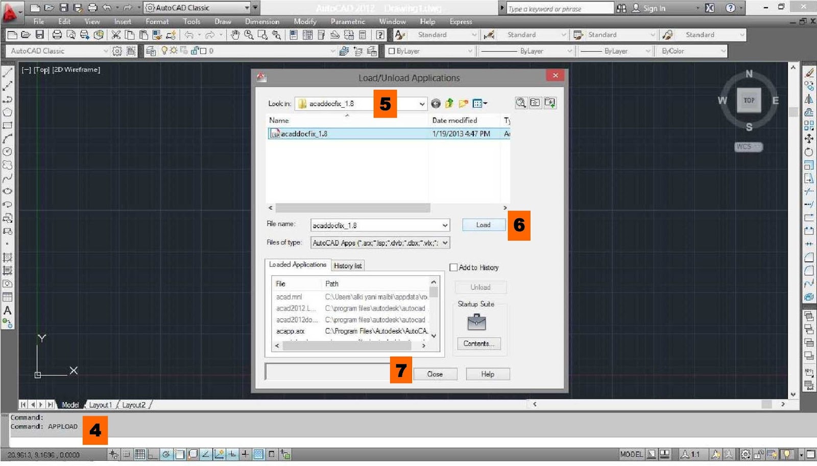Switch to the History list tab

(x=348, y=266)
